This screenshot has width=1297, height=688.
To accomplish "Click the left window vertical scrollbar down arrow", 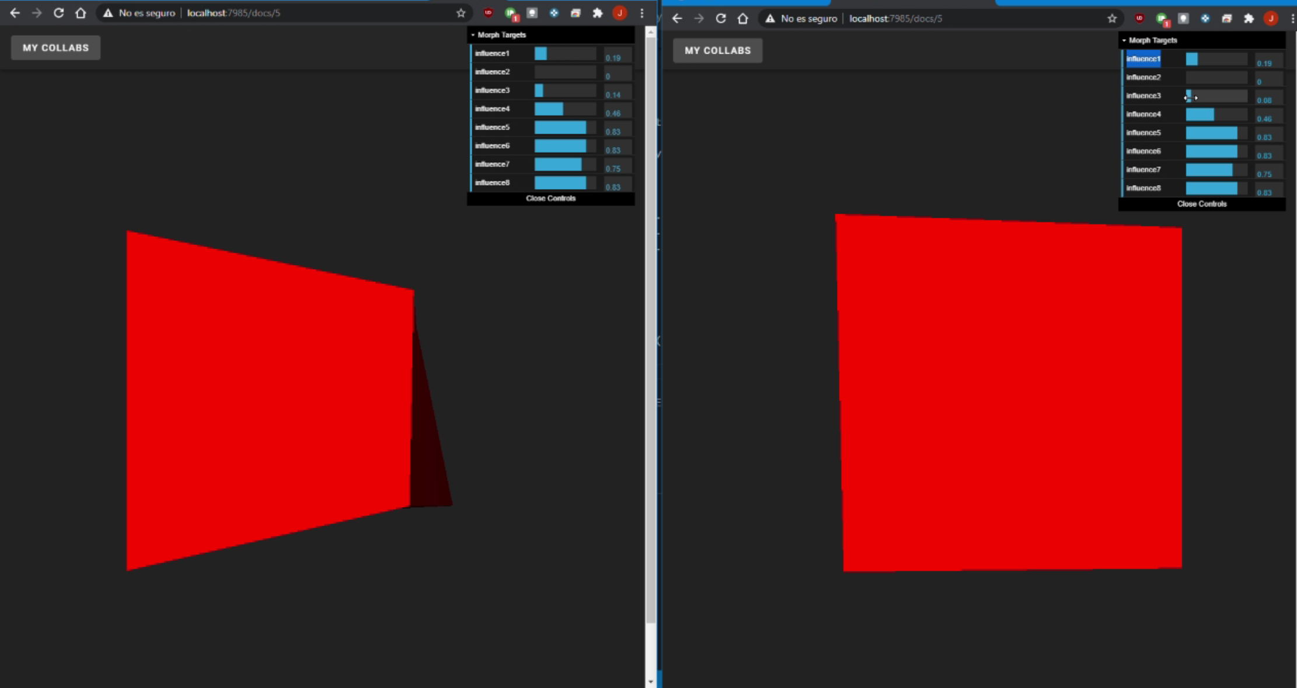I will tap(650, 681).
